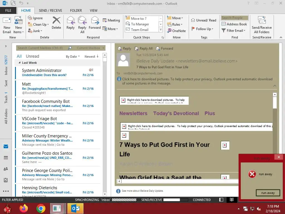Send message to OneNote
The width and height of the screenshot is (285, 214).
176,31
